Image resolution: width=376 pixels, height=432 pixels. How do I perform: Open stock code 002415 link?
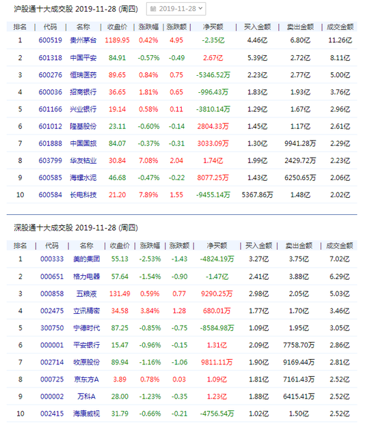click(52, 414)
